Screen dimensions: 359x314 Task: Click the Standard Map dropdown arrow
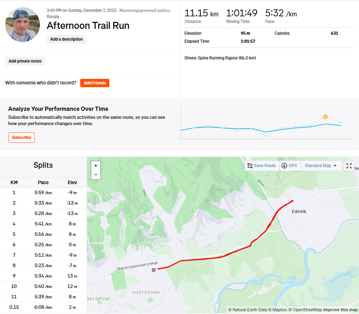tap(335, 166)
